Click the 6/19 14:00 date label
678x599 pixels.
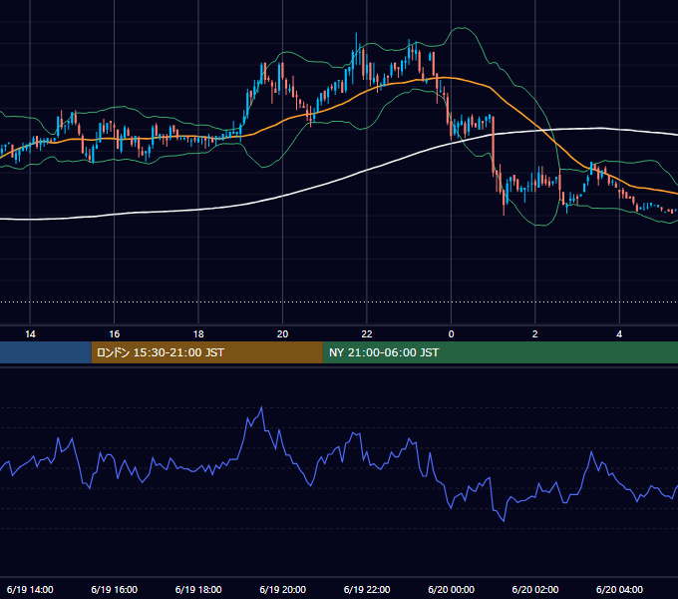tap(30, 589)
